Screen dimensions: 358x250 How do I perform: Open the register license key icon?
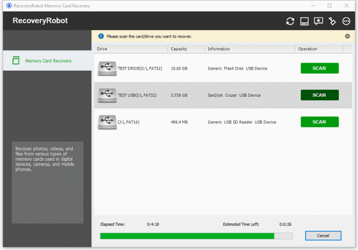pyautogui.click(x=332, y=21)
